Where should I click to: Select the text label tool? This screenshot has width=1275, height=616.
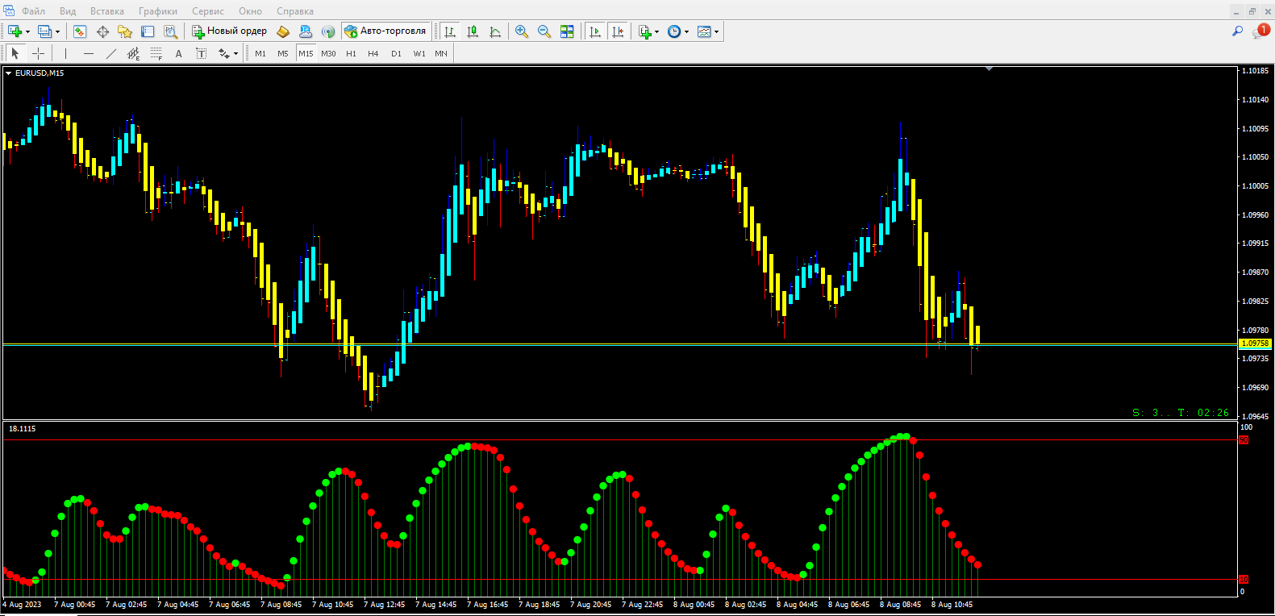point(178,53)
